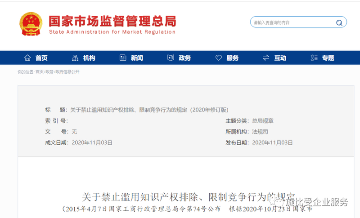Click the 主题分类 value 总局规章
Image resolution: width=360 pixels, height=218 pixels.
(263, 121)
